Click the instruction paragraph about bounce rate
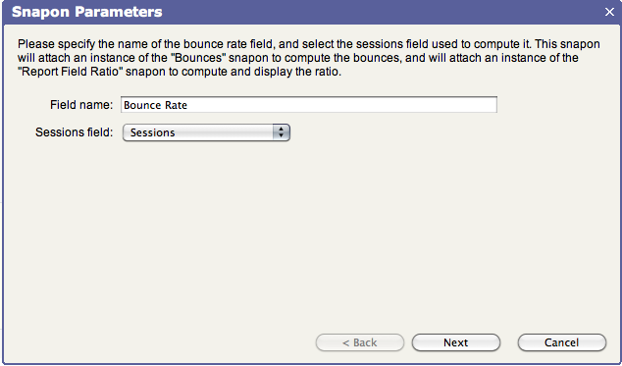Image resolution: width=622 pixels, height=366 pixels. (x=309, y=58)
